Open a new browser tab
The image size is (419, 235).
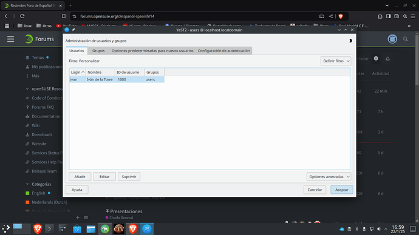click(70, 5)
